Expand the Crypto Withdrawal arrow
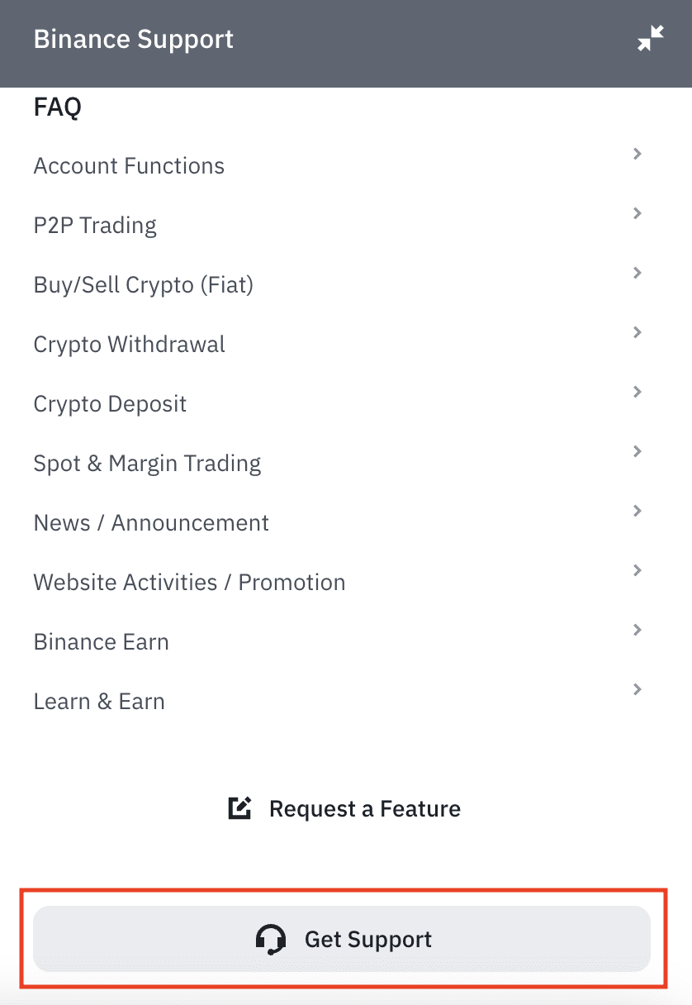Viewport: 692px width, 1005px height. [637, 332]
